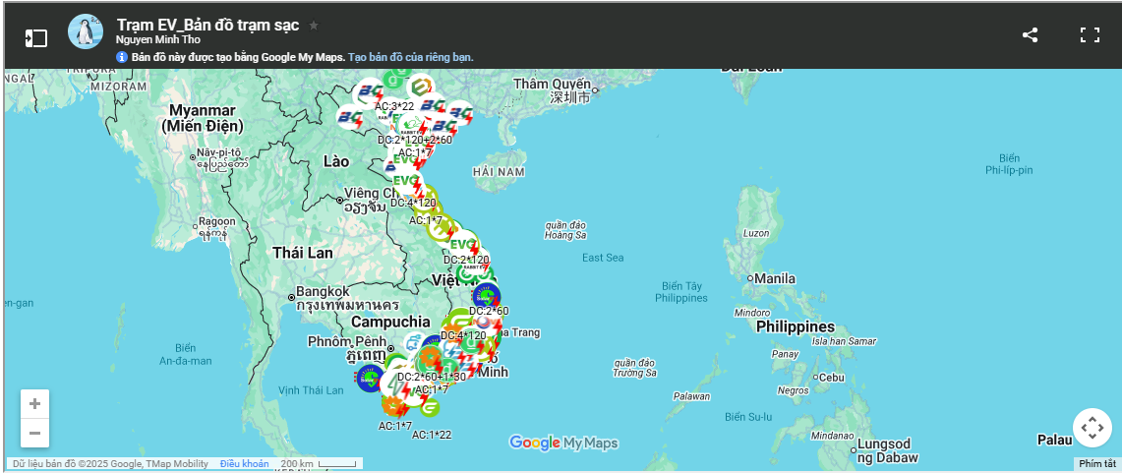
Task: Click the blue info icon
Action: (x=122, y=57)
